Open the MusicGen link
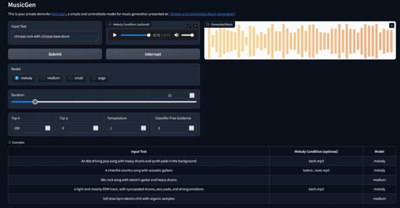 (x=59, y=14)
